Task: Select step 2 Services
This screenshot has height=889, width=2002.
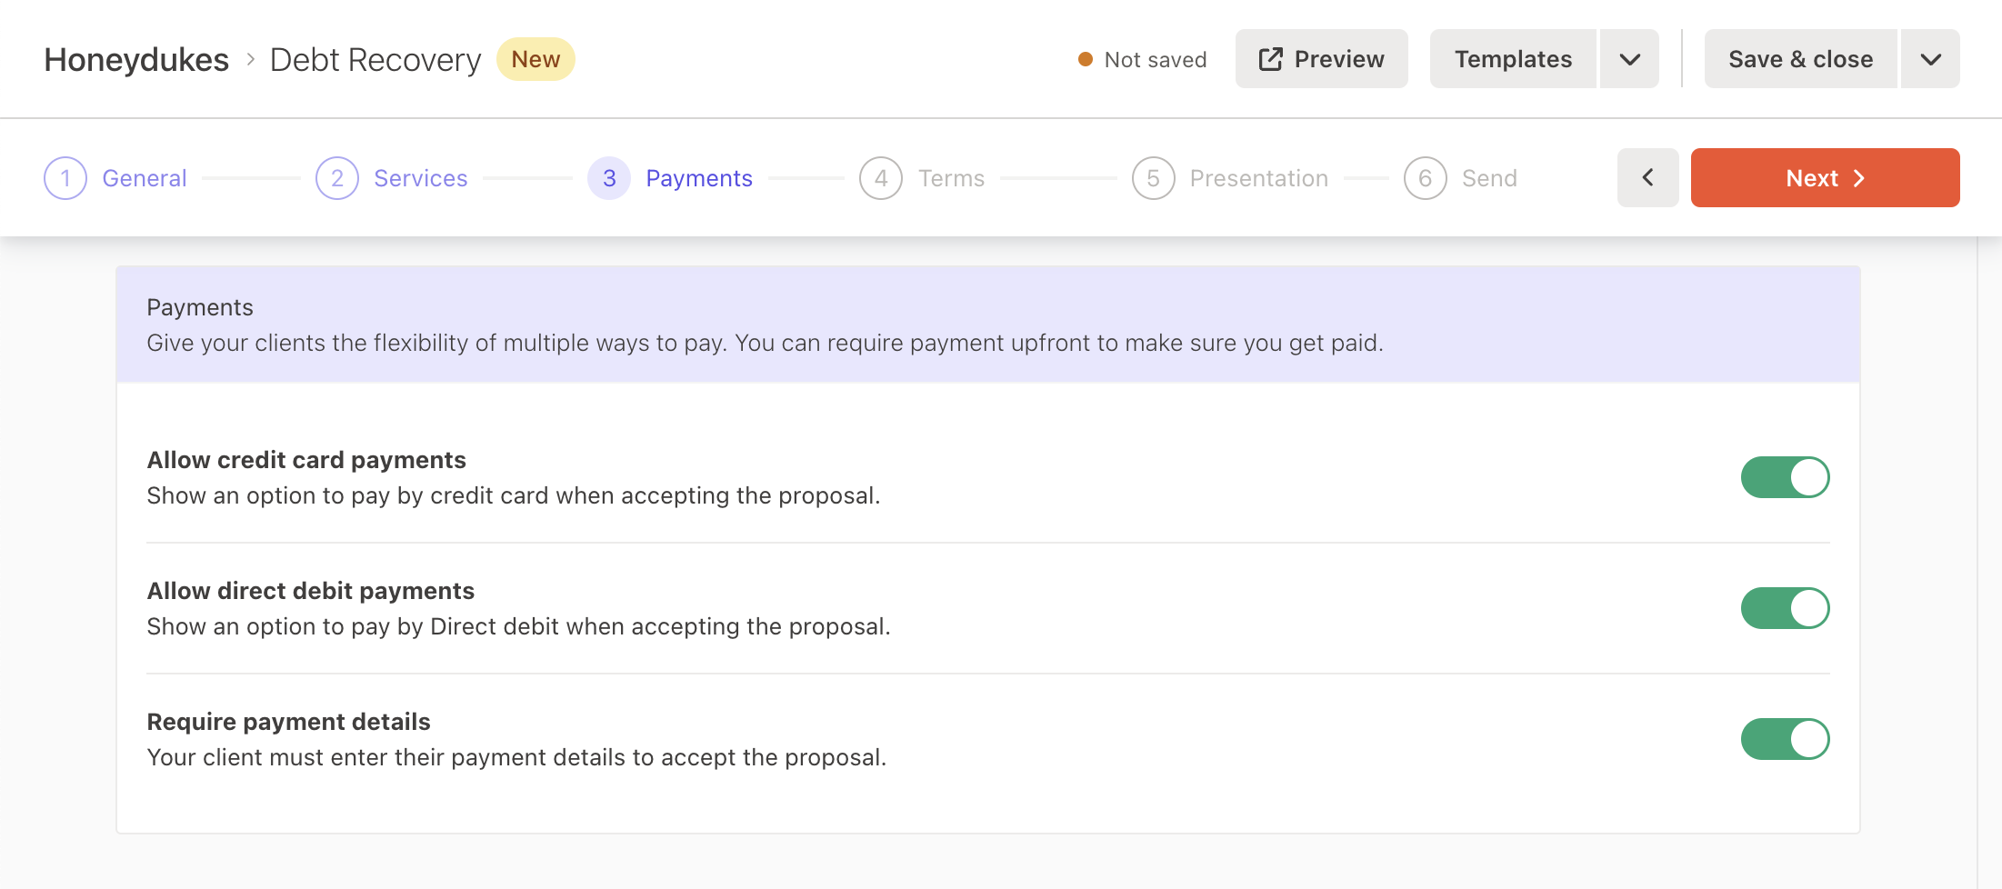Action: tap(392, 178)
